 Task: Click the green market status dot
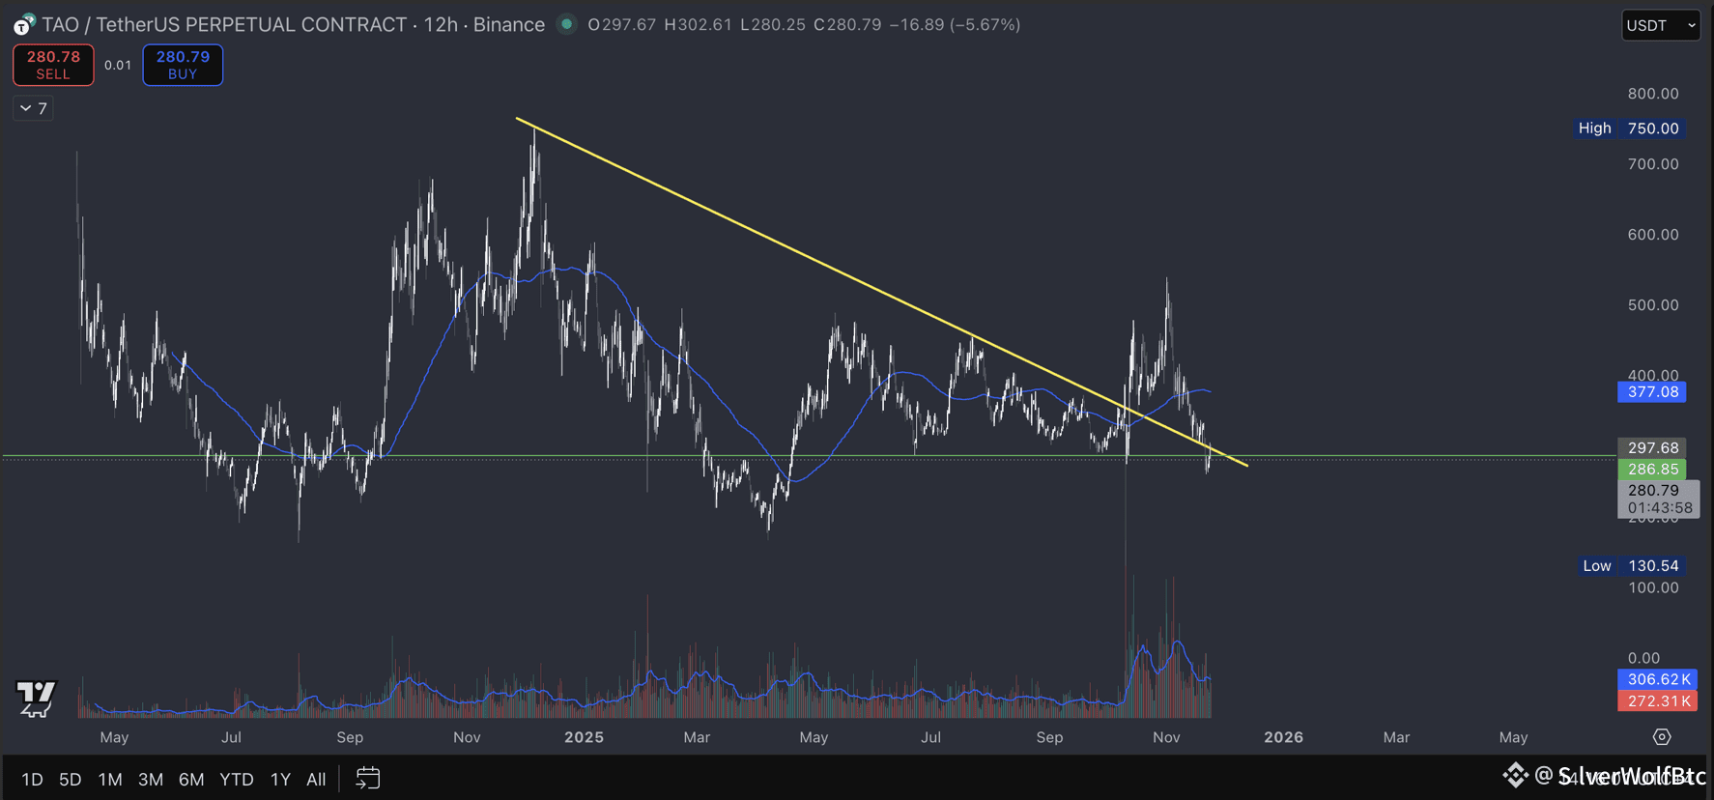coord(567,24)
